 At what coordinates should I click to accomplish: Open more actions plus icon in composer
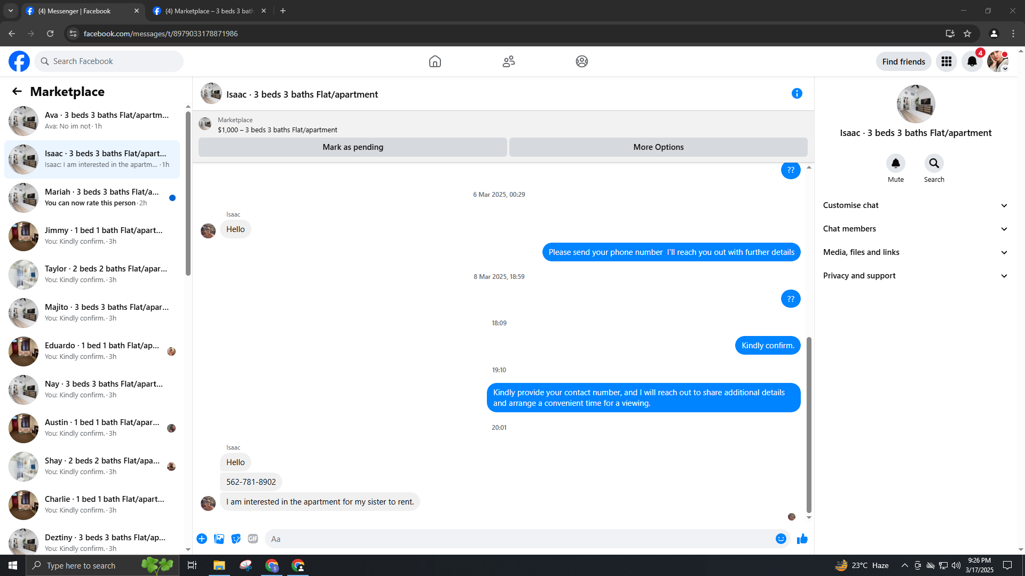tap(202, 539)
